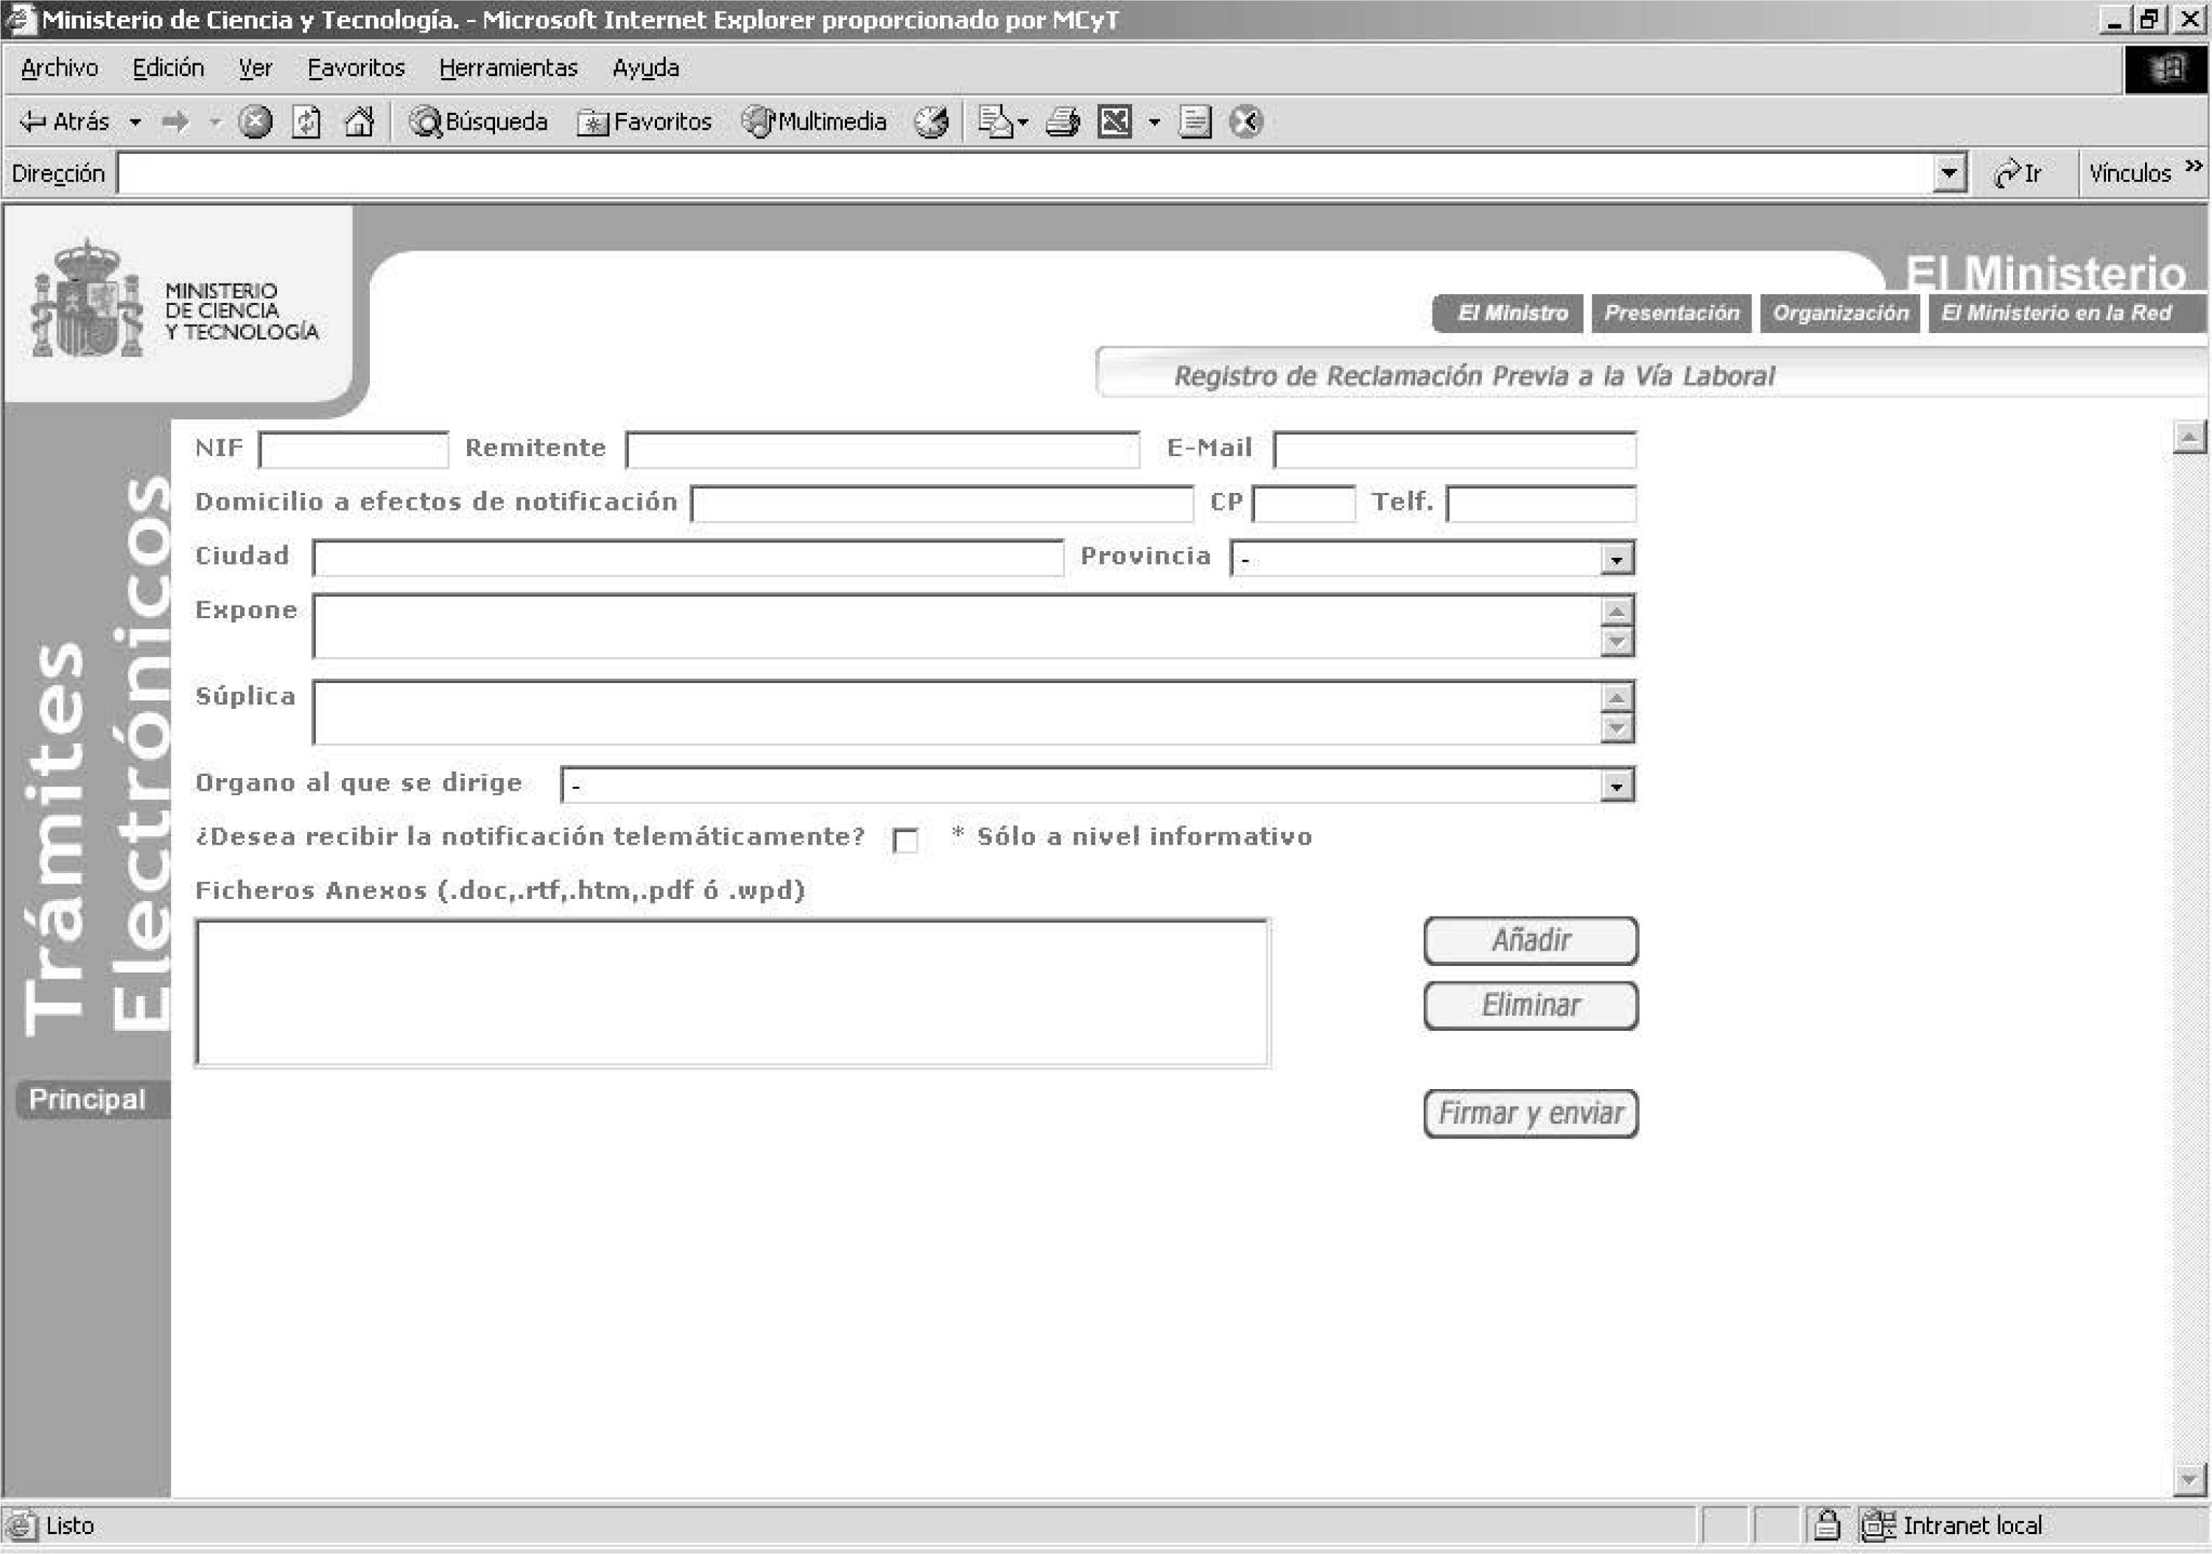Open the Favoritos menu
2212x1554 pixels.
coord(357,69)
